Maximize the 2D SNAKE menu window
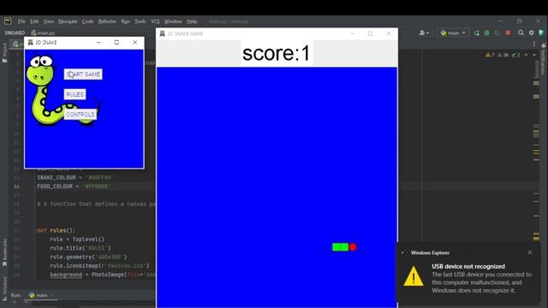Viewport: 548px width, 308px height. click(116, 42)
